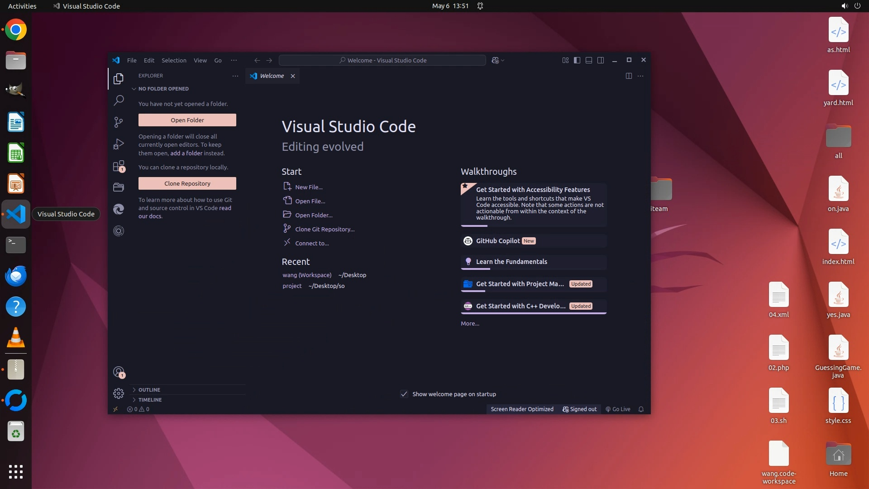Open the Run and Debug view
869x489 pixels.
tap(119, 144)
